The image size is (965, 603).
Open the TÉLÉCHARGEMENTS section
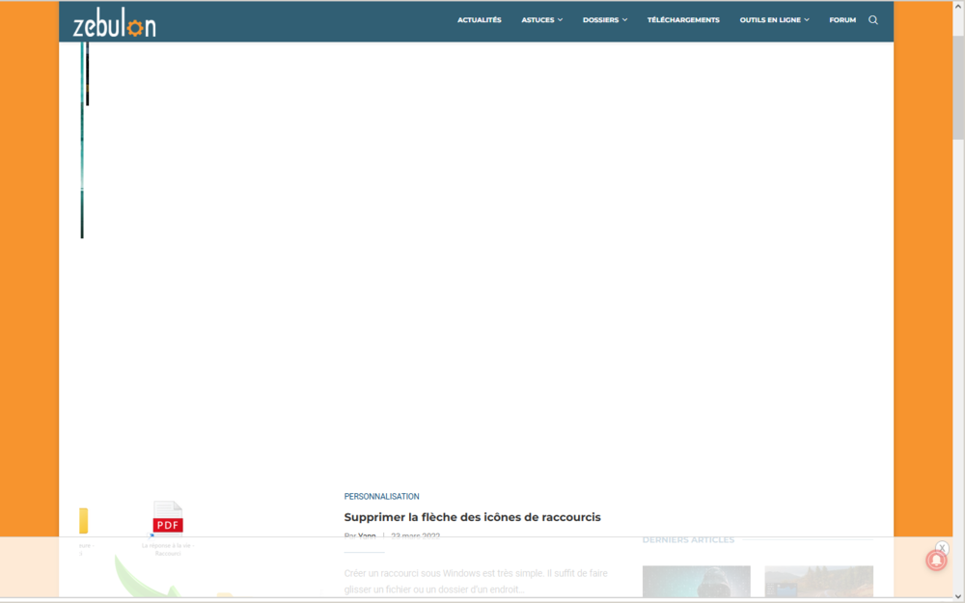683,19
